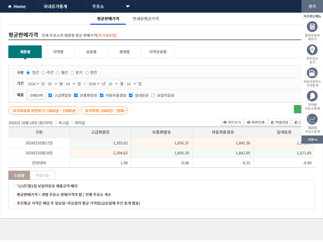Viewport: 323px width, 242px height.
Task: Select the 분기 radio option
Action: pos(72,73)
